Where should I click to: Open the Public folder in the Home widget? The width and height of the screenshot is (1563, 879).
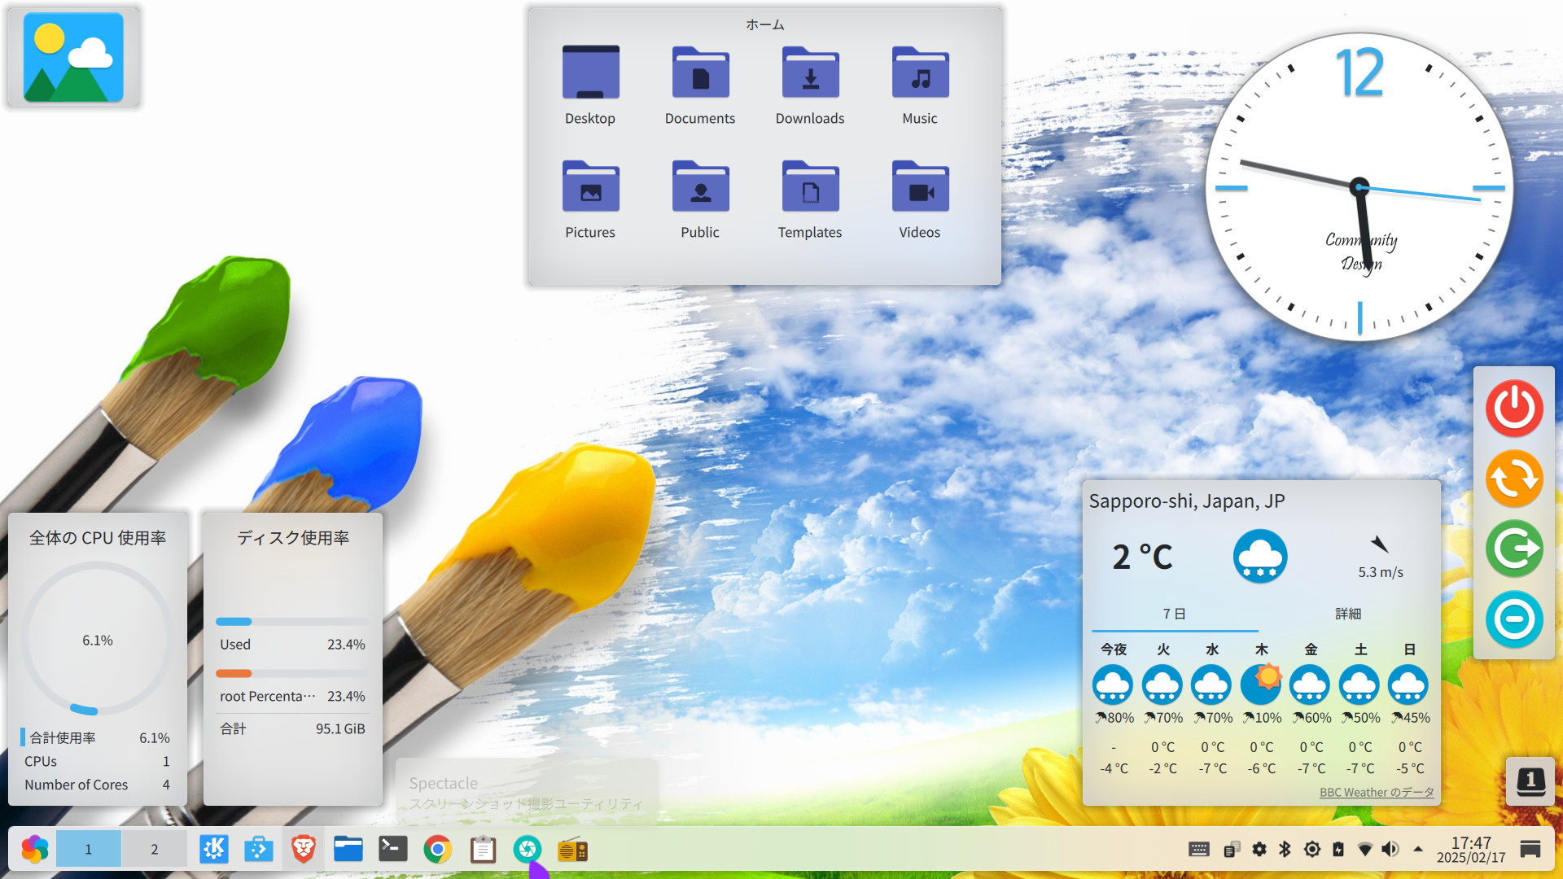700,199
